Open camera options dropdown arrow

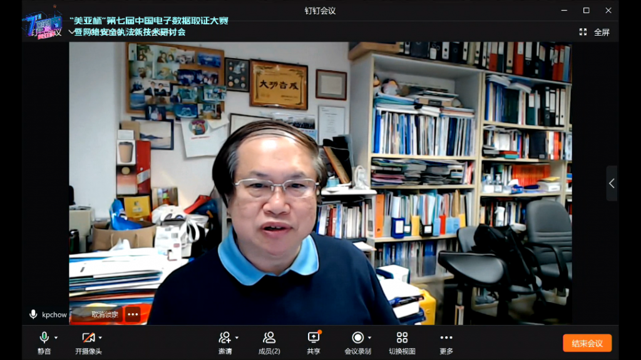[x=100, y=338]
